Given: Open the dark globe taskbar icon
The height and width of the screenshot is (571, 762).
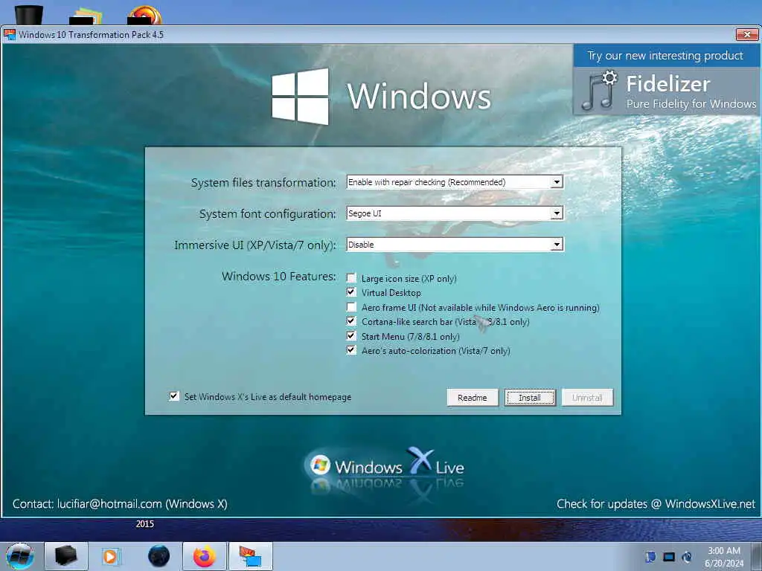Looking at the screenshot, I should (x=159, y=556).
